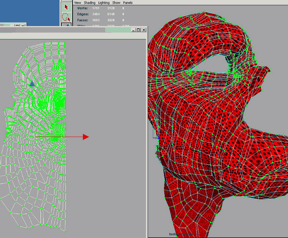288x238 pixels.
Task: Click the Edges label in the HUD
Action: tap(83, 14)
